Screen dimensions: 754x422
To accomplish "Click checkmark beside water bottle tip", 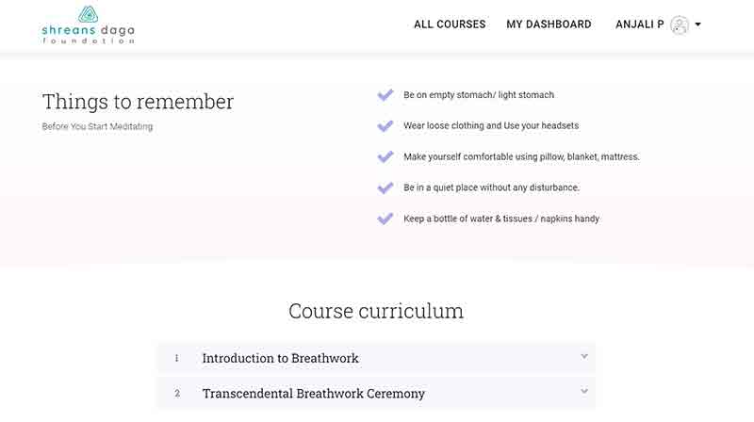I will (385, 219).
